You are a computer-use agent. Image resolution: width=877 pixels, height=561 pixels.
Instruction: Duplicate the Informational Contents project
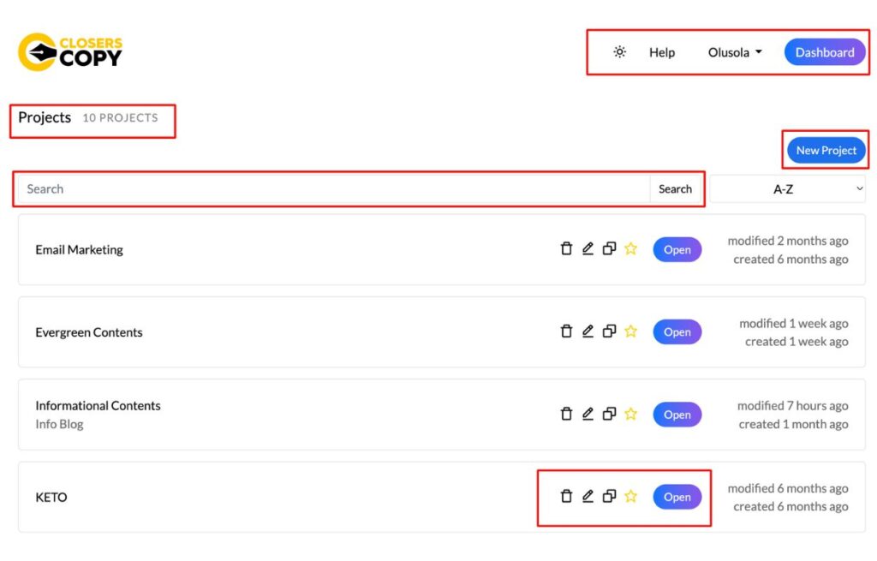[x=609, y=414]
